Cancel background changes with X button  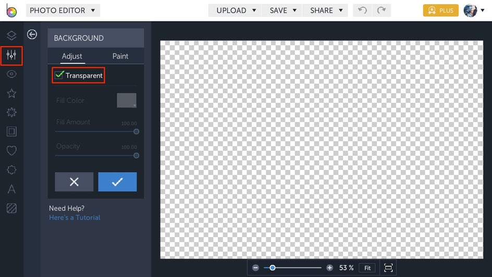[74, 182]
